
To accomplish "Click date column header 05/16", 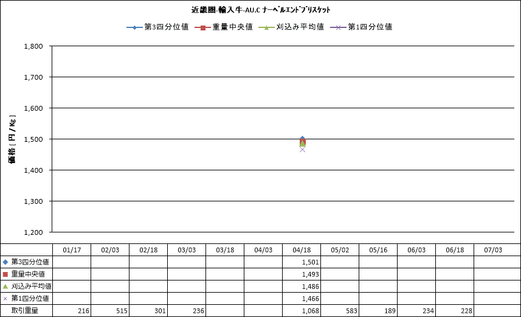I will [x=378, y=250].
